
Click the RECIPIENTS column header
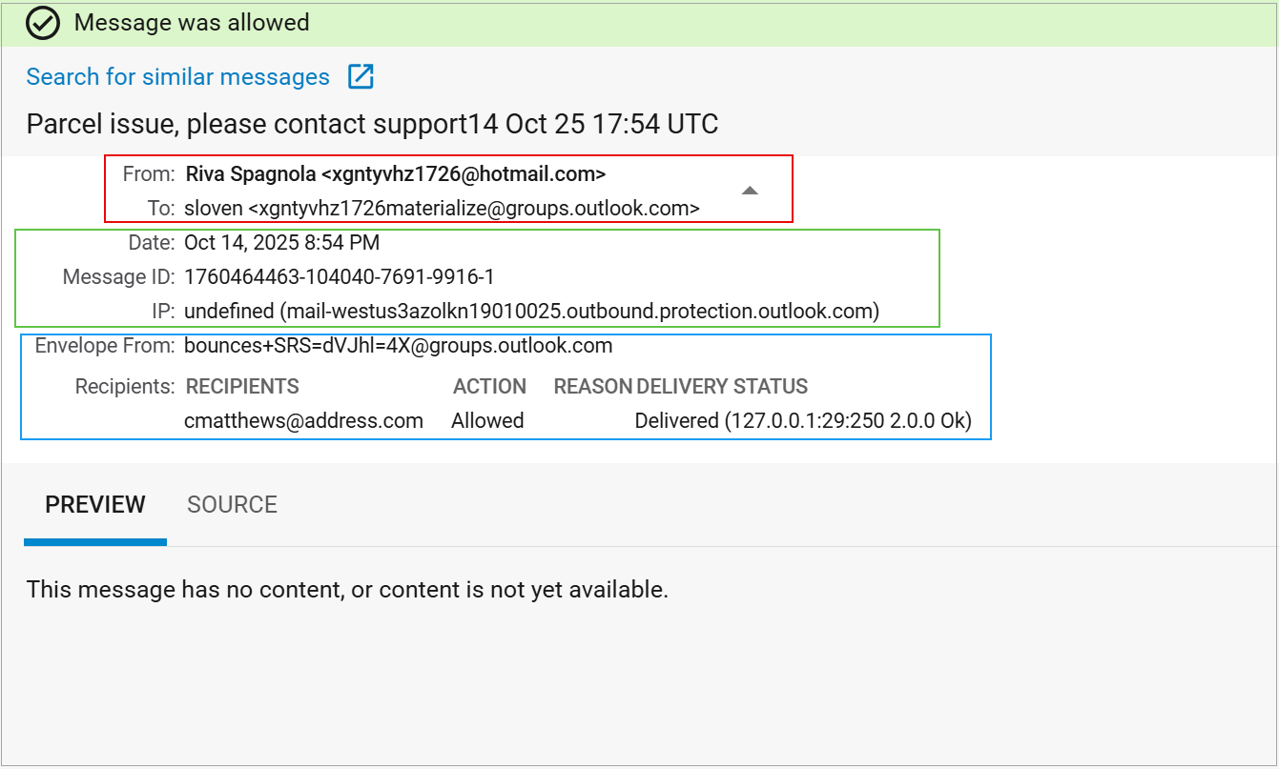[x=242, y=387]
